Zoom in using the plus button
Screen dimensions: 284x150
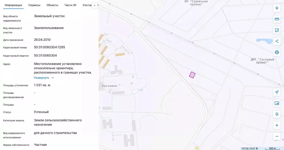[x=277, y=125]
